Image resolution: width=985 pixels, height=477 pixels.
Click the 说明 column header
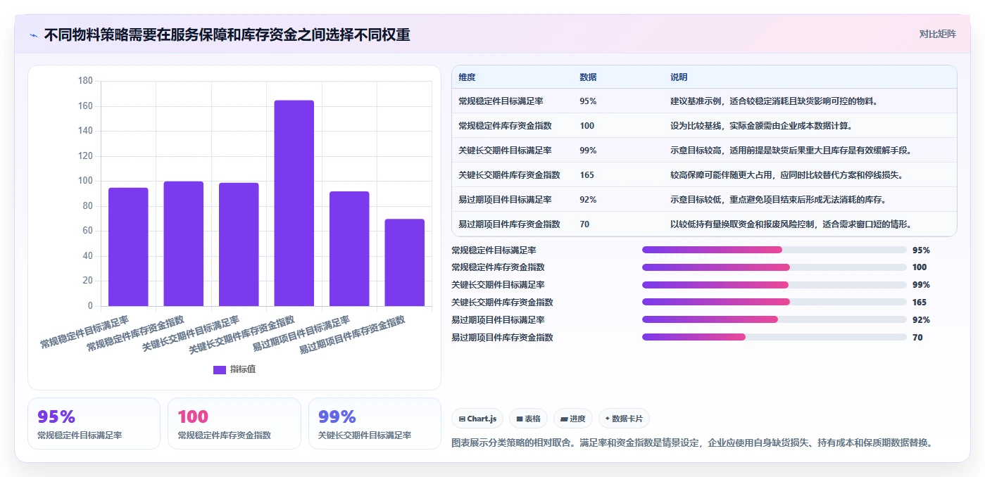679,77
